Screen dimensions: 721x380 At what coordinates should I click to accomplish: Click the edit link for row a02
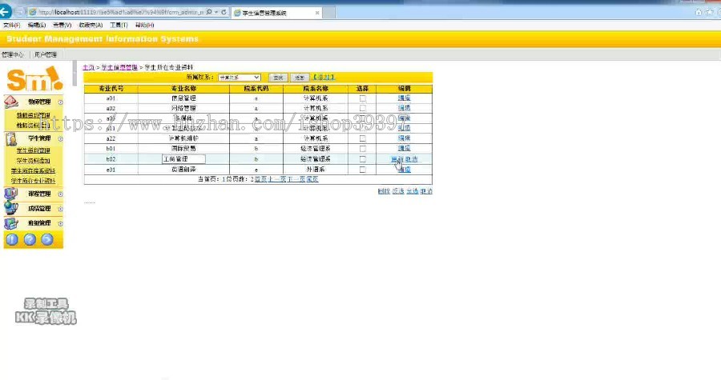(x=405, y=108)
